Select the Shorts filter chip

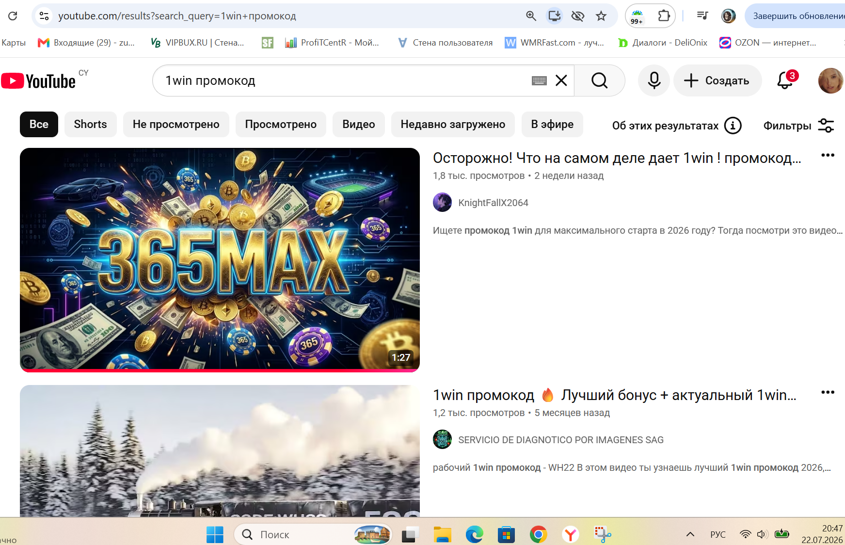(91, 125)
